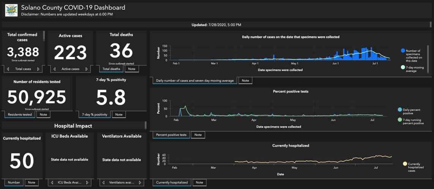Image resolution: width=434 pixels, height=189 pixels.
Task: Switch to the Percent positive tests tab
Action: [x=171, y=135]
